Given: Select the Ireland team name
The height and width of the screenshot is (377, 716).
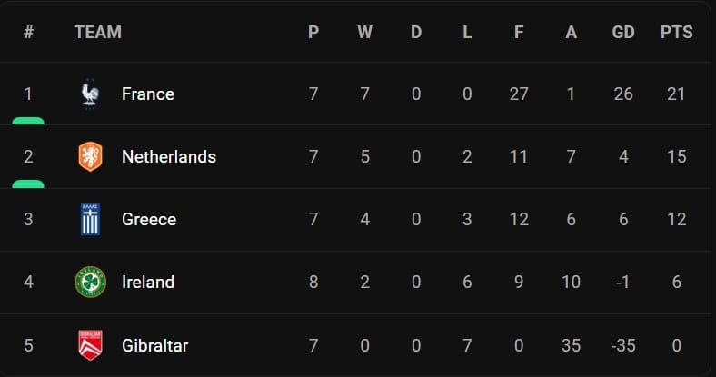Looking at the screenshot, I should click(x=148, y=282).
